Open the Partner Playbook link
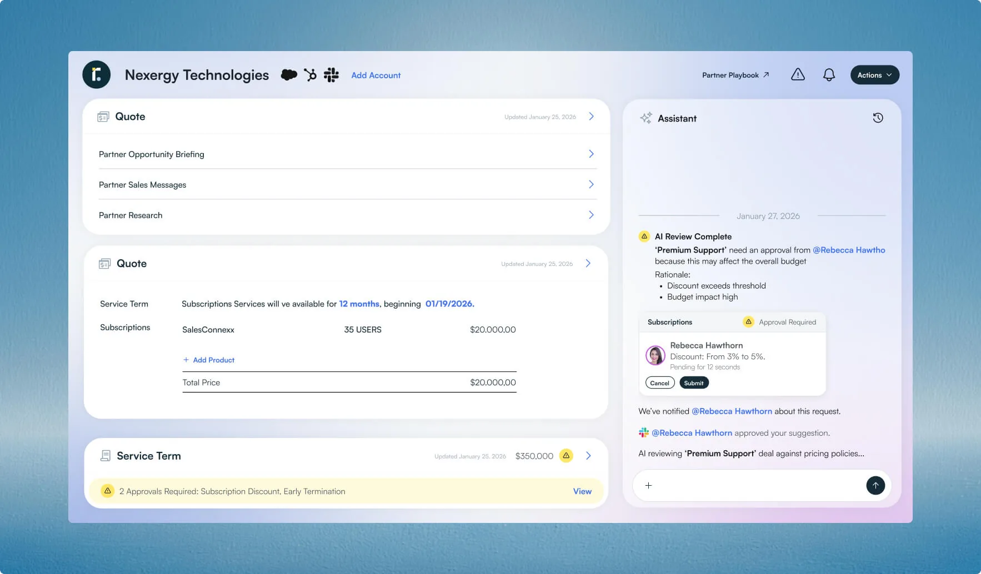Screen dimensions: 981x574 [x=735, y=75]
